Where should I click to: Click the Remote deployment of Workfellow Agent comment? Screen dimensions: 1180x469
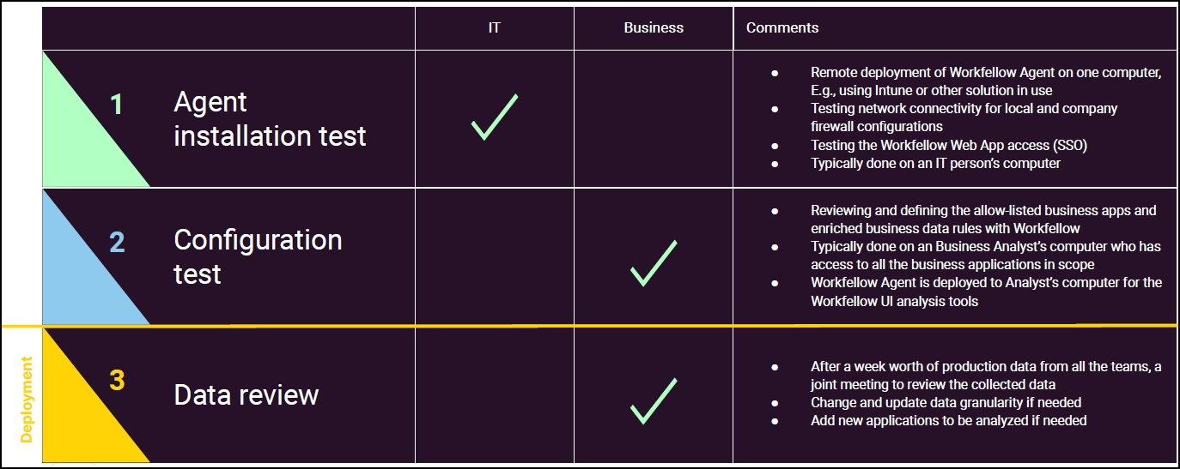pos(986,81)
